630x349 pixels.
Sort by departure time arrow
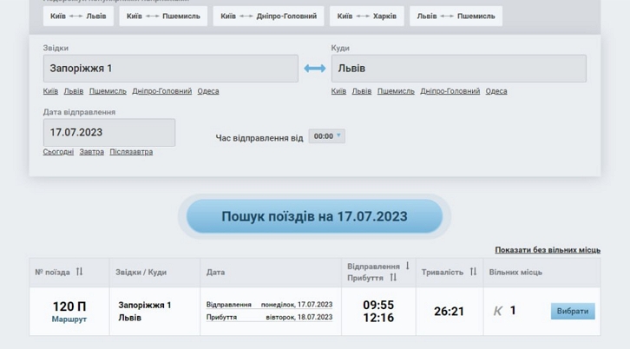(407, 266)
